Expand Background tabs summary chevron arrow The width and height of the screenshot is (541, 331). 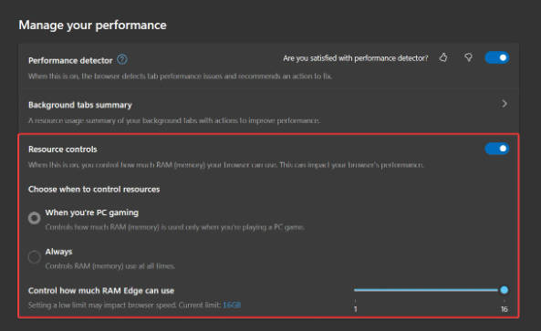(505, 104)
